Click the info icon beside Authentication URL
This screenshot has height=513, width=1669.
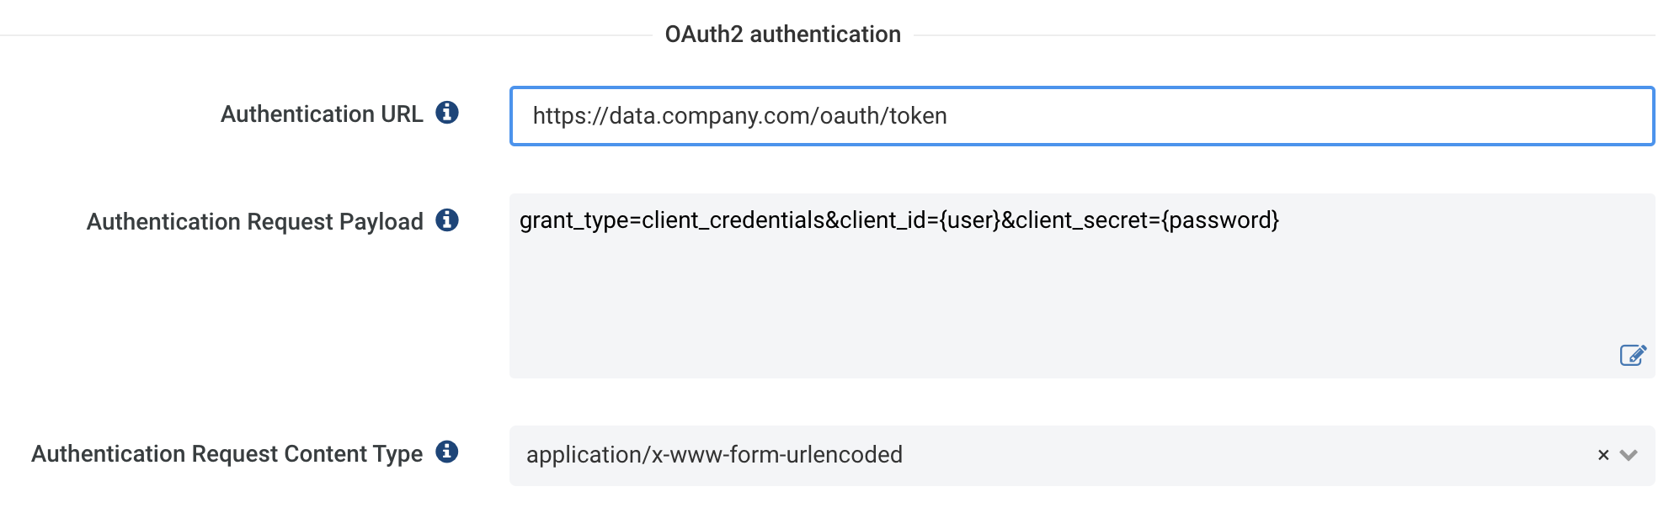pyautogui.click(x=447, y=112)
